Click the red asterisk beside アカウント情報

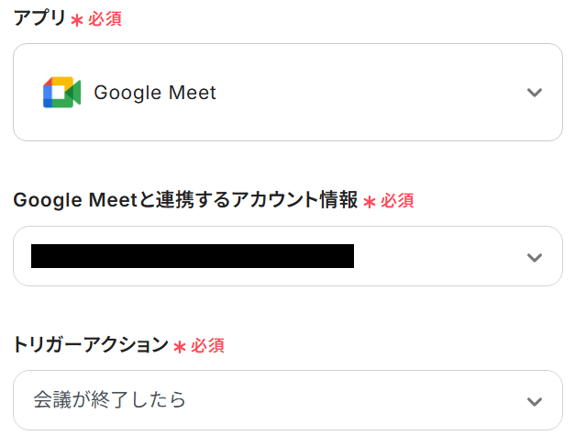[370, 202]
